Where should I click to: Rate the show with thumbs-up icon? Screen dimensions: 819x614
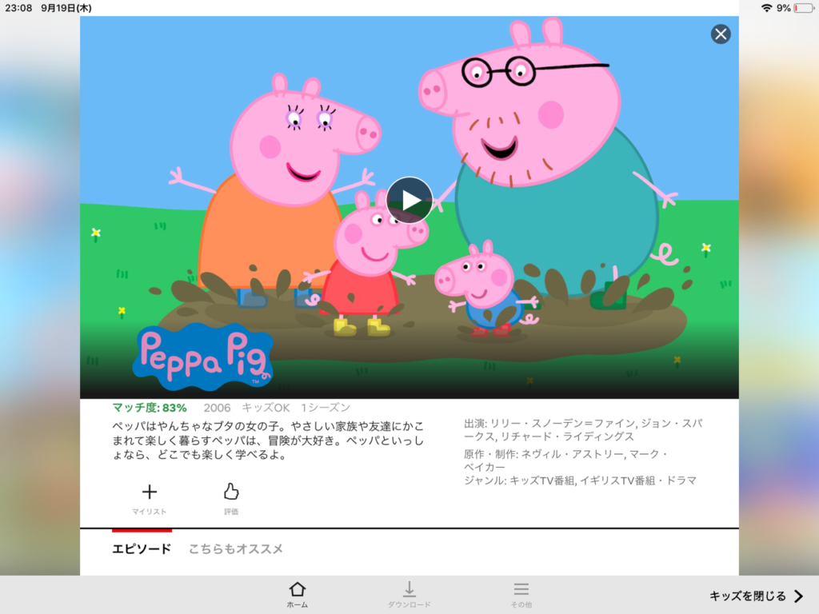coord(231,499)
